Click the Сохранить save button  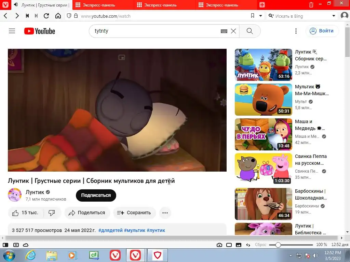coord(134,213)
